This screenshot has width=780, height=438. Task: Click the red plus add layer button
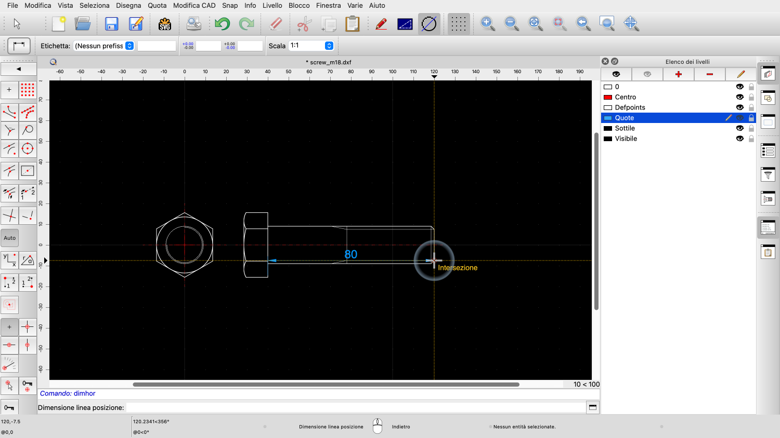pyautogui.click(x=678, y=74)
